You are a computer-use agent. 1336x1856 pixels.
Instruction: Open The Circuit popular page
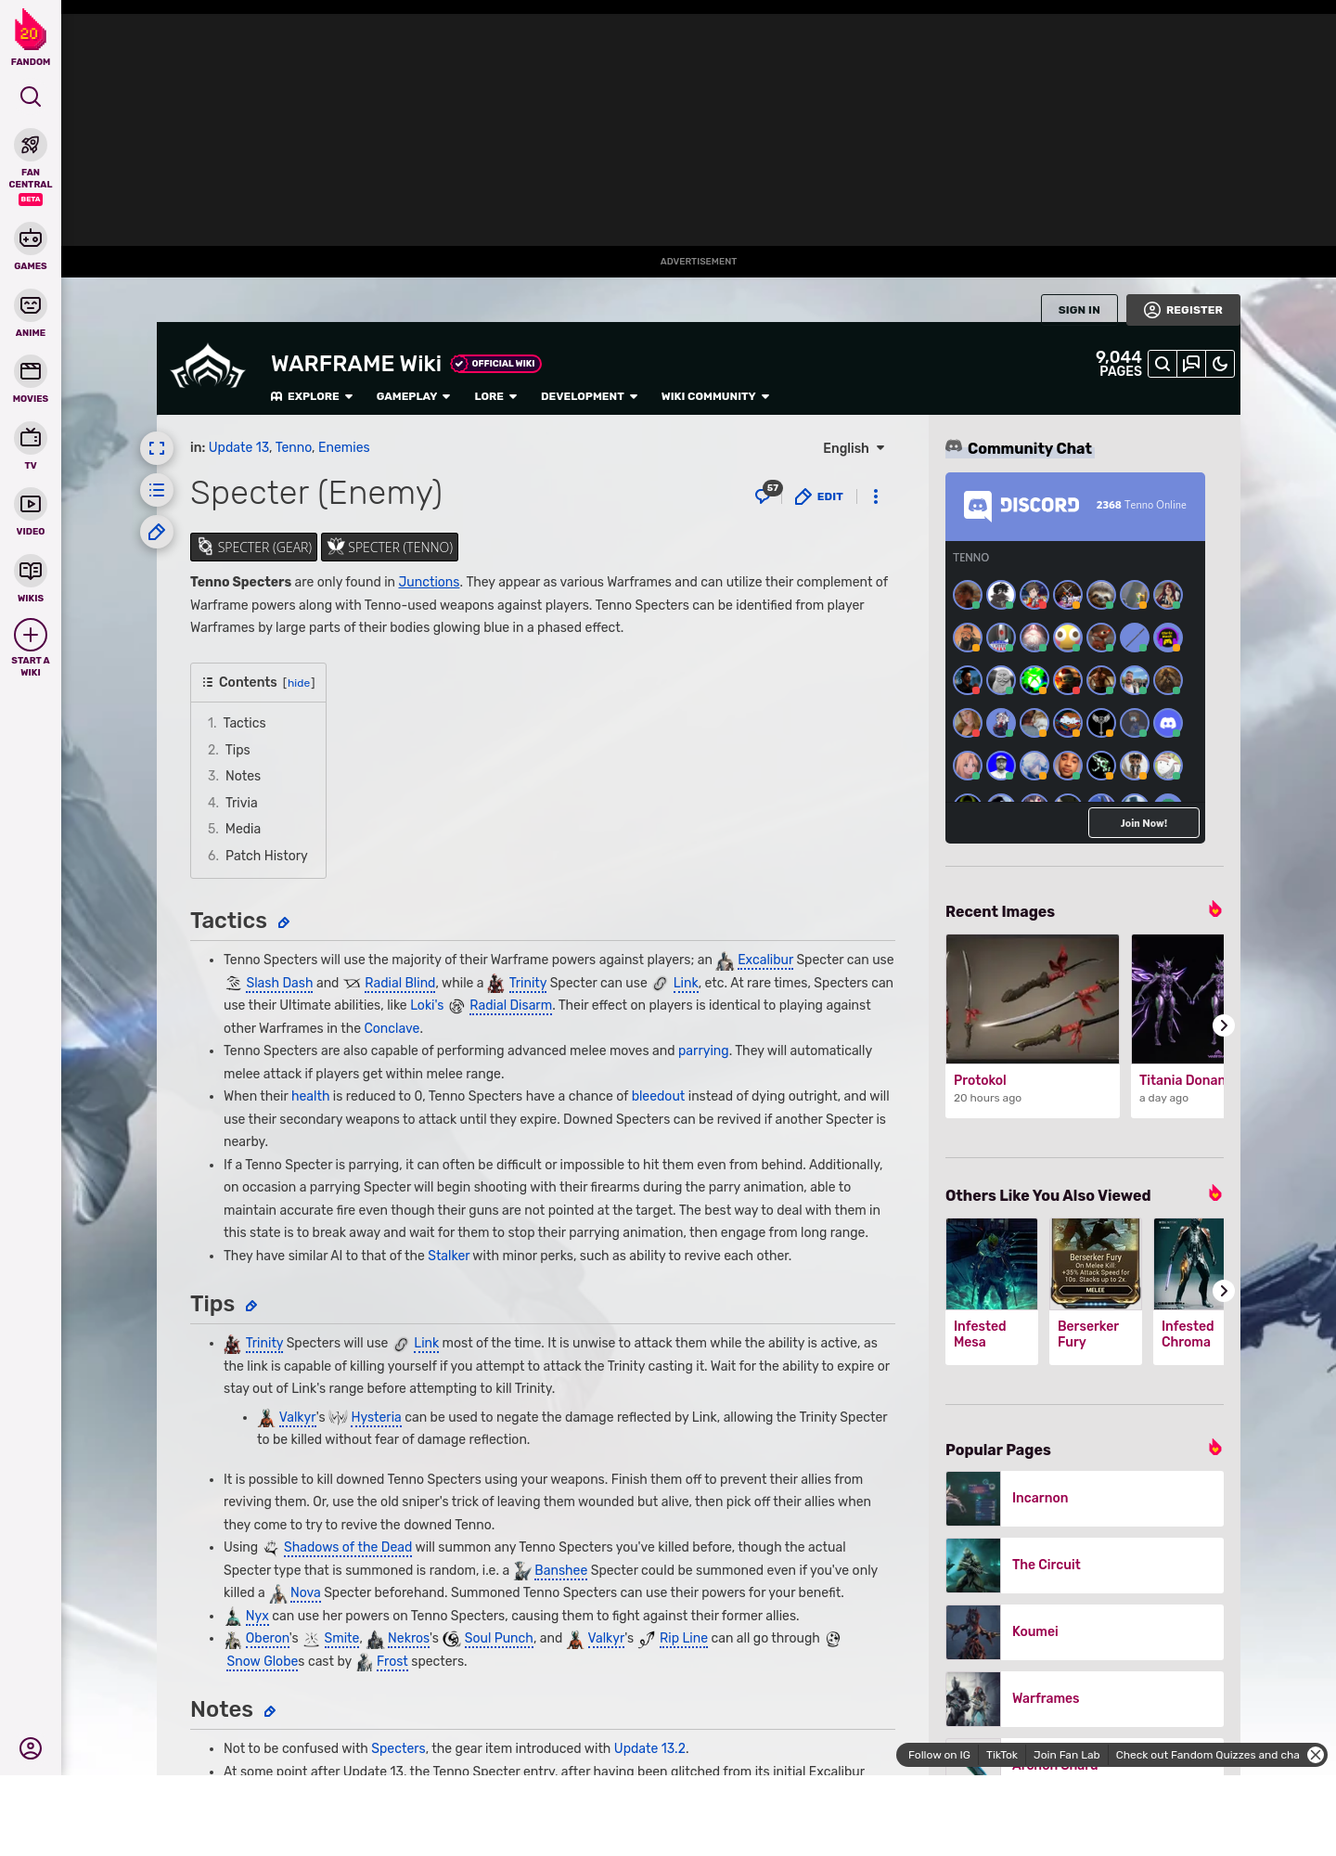(1085, 1566)
